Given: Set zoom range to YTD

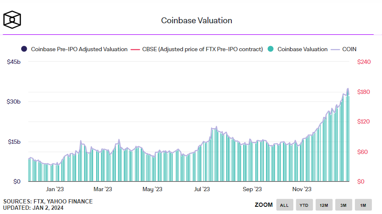Looking at the screenshot, I should point(304,205).
